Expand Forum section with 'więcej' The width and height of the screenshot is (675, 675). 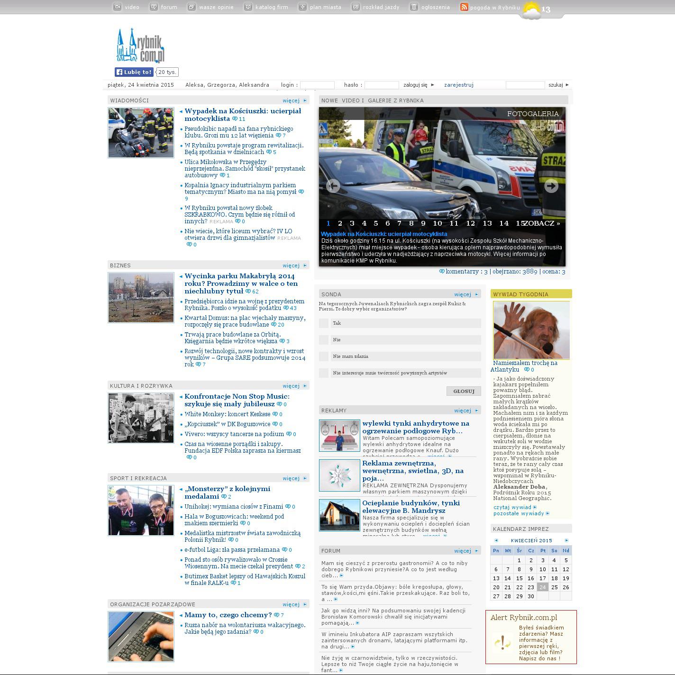click(x=463, y=551)
